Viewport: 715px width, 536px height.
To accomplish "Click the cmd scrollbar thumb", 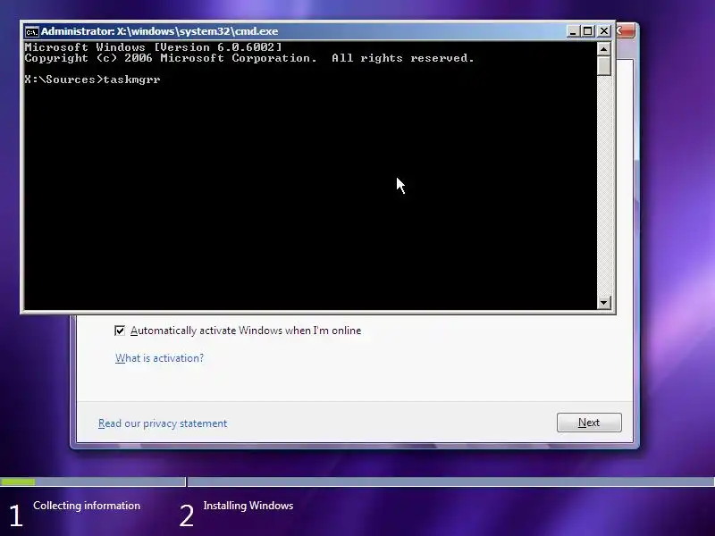I will pyautogui.click(x=604, y=65).
